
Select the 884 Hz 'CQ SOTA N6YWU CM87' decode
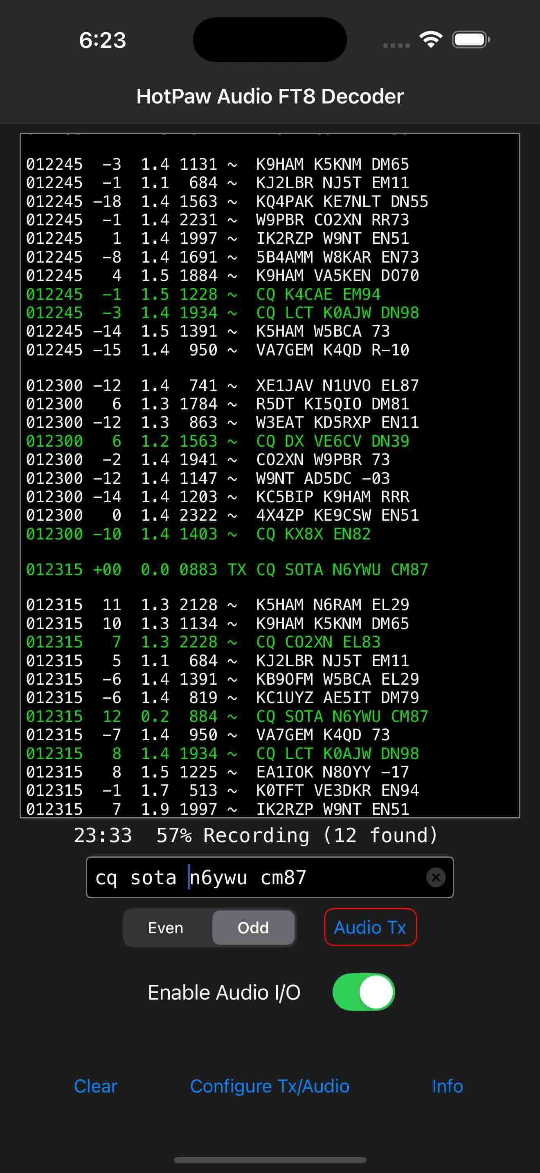(227, 716)
